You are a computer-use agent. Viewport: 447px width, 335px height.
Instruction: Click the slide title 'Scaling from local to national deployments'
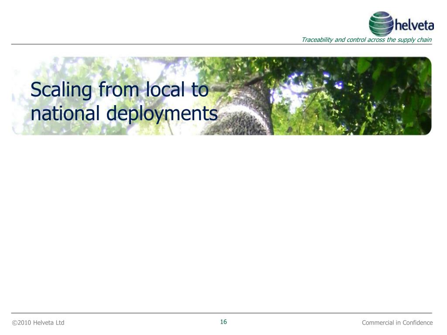click(x=124, y=101)
